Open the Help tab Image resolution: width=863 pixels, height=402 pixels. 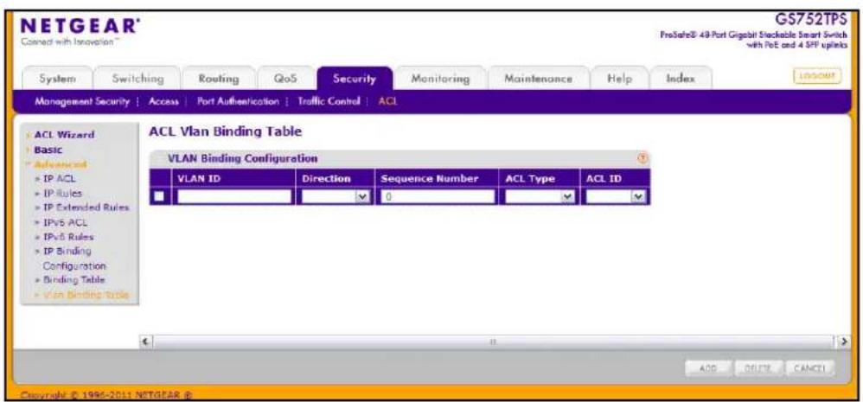click(618, 79)
